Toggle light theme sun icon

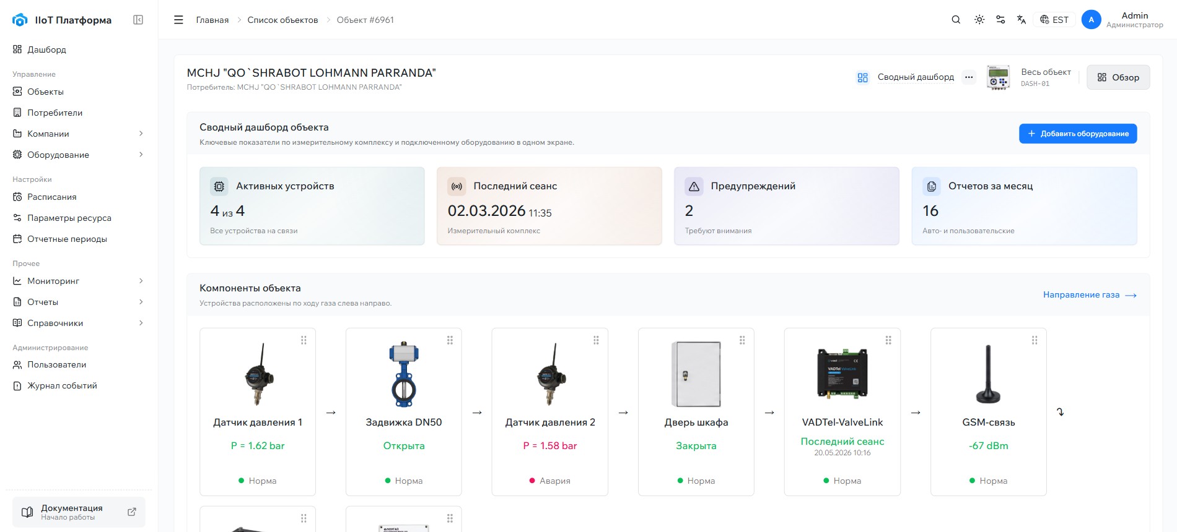979,20
